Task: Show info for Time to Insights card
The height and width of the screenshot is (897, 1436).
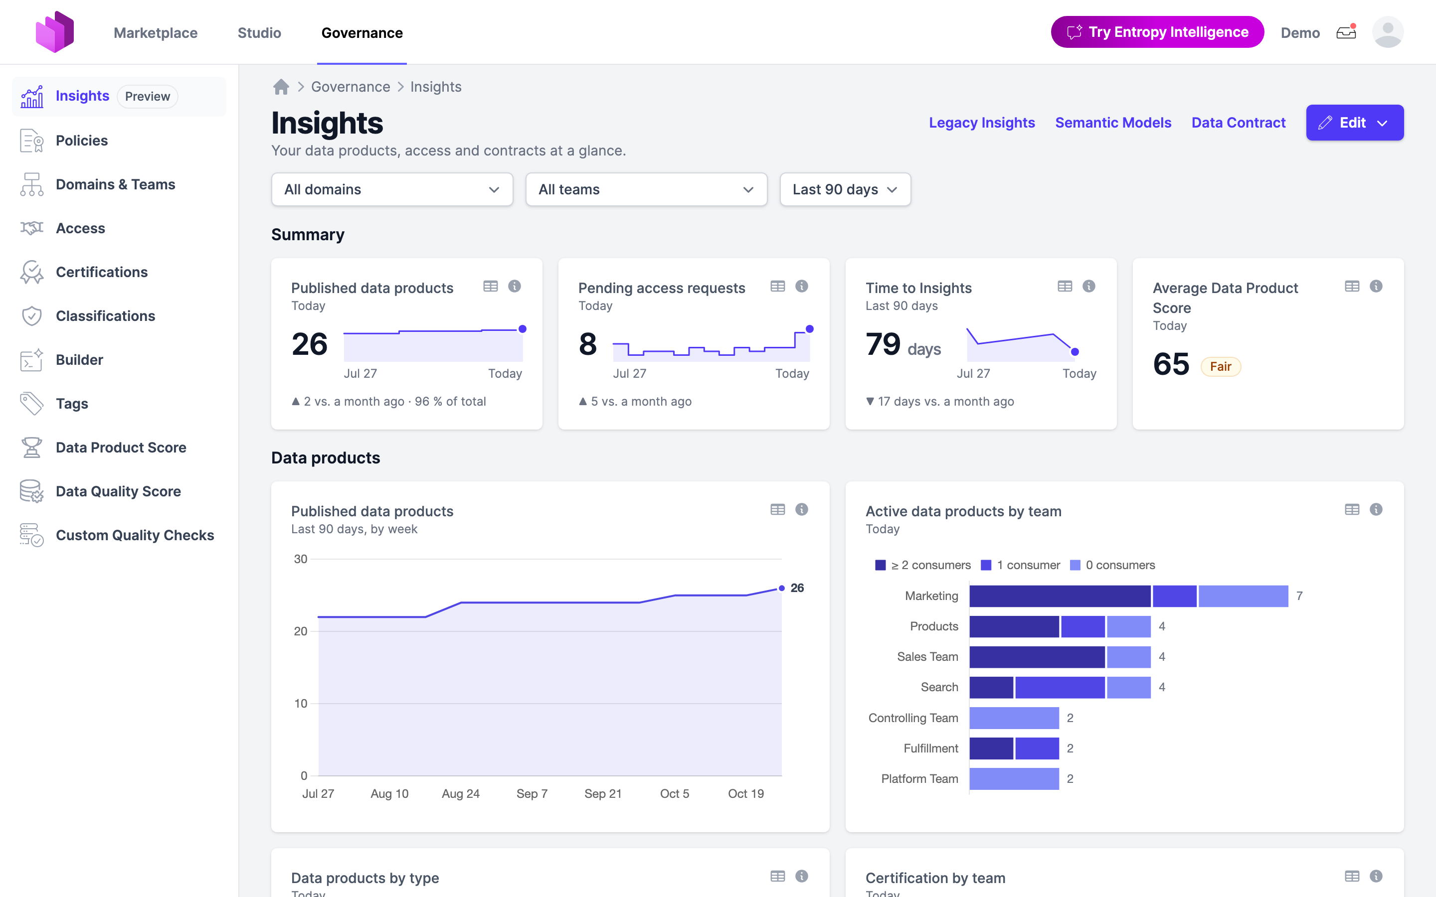Action: tap(1089, 286)
